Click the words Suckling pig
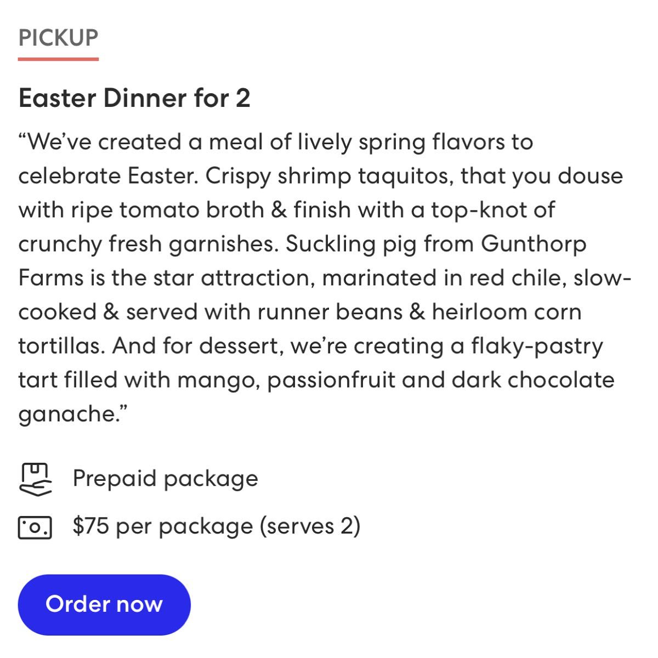This screenshot has height=658, width=658. (352, 244)
